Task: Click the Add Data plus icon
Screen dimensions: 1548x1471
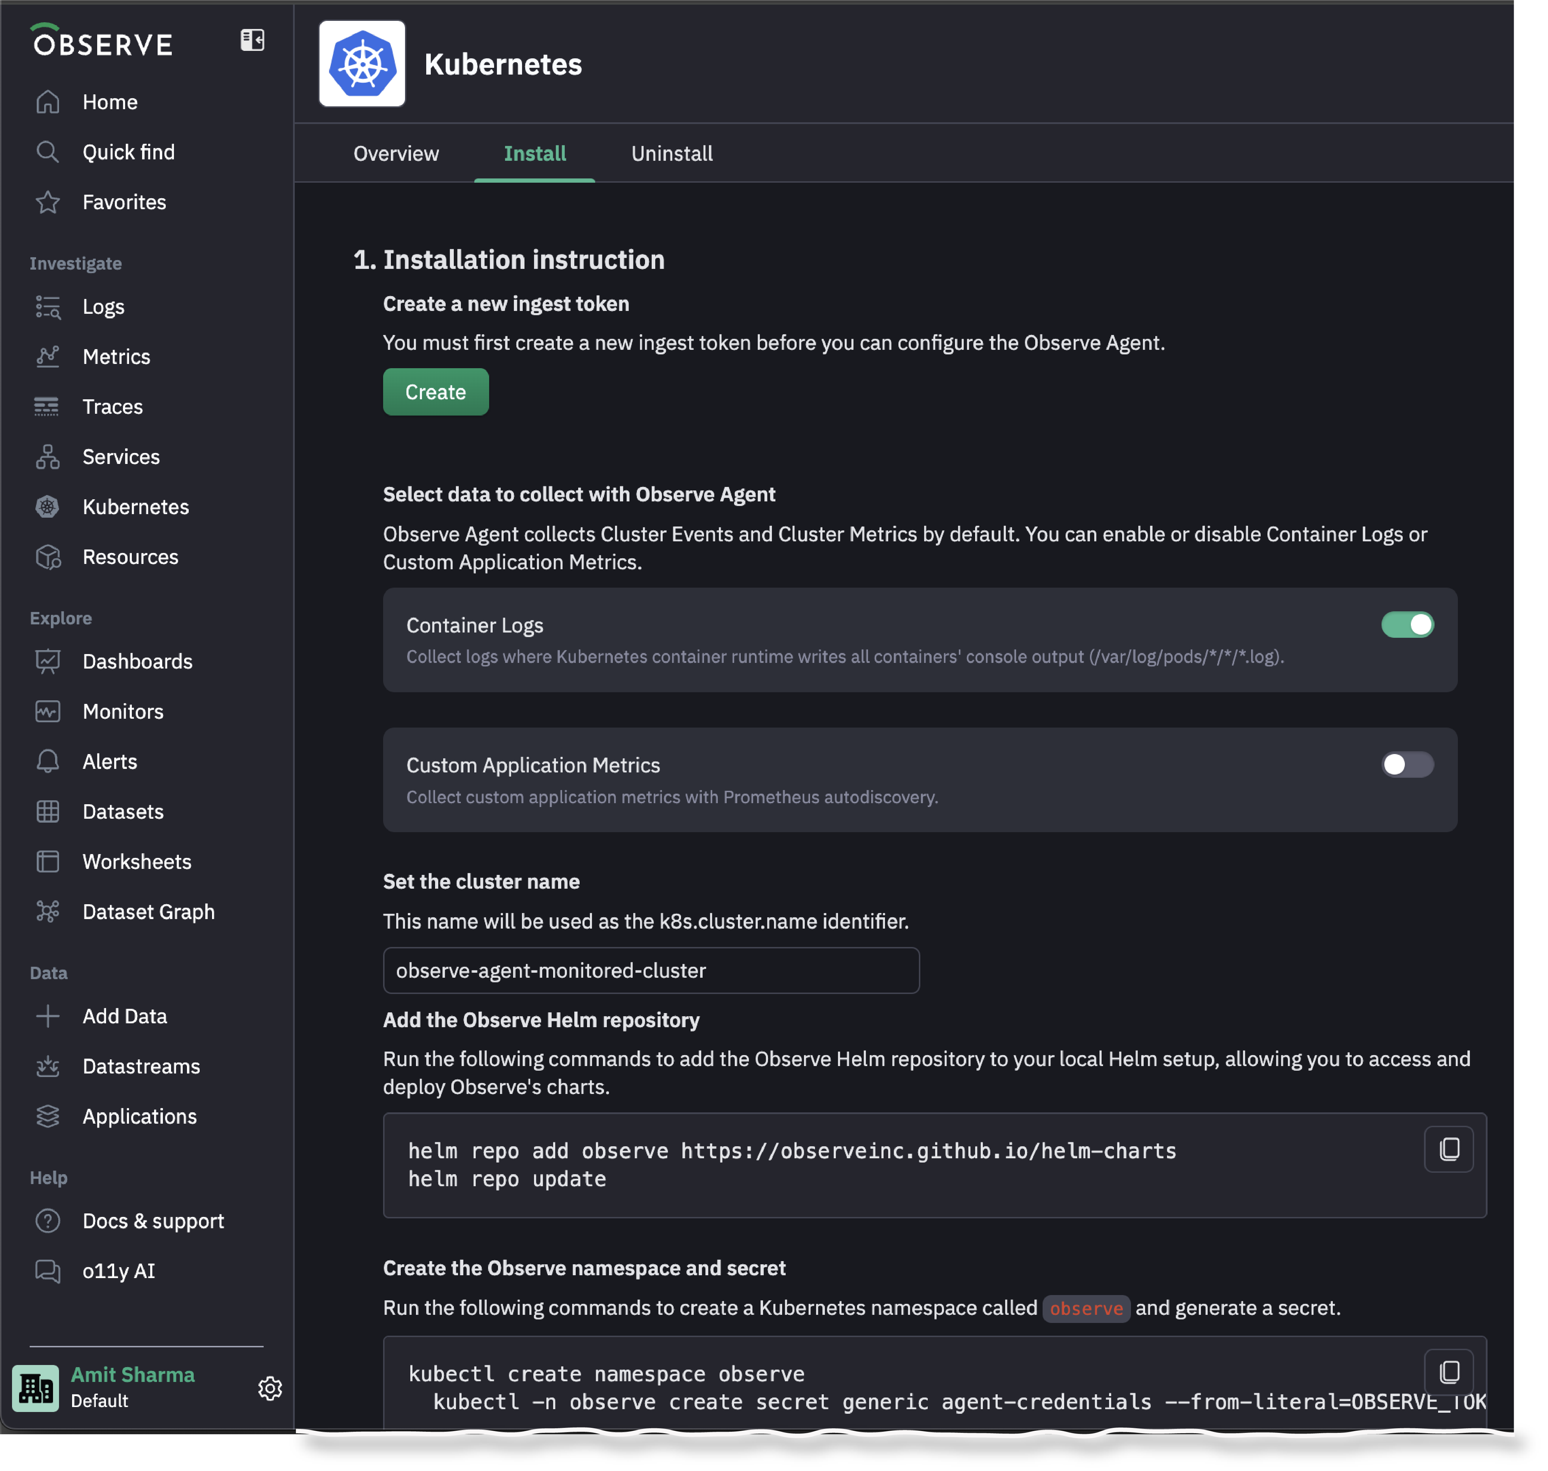Action: point(48,1017)
